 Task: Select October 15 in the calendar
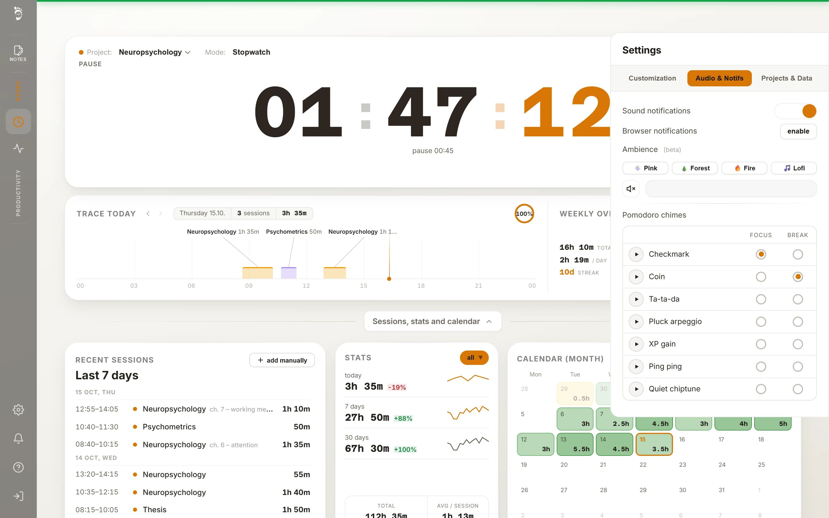[x=654, y=444]
